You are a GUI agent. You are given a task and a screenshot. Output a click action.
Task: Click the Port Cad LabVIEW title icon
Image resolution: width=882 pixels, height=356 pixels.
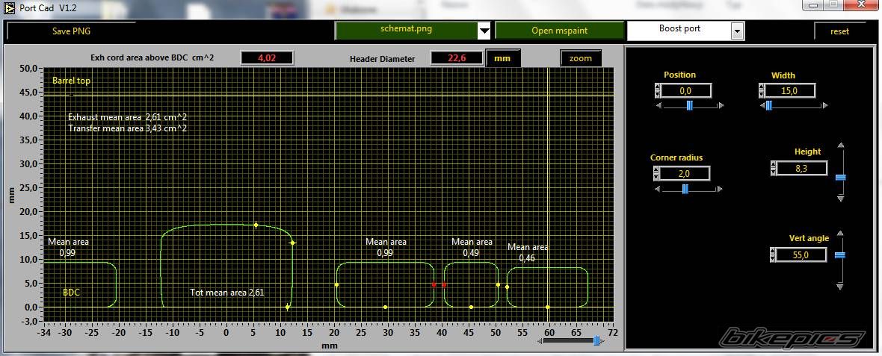tap(9, 7)
